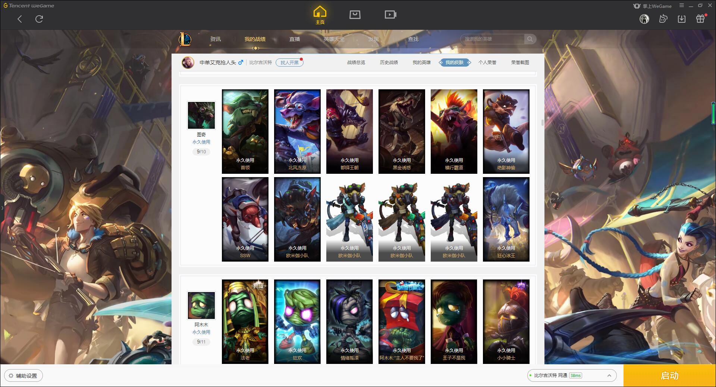The height and width of the screenshot is (387, 716).
Task: Open the flame mascot icon in top-right toolbar
Action: pyautogui.click(x=663, y=19)
